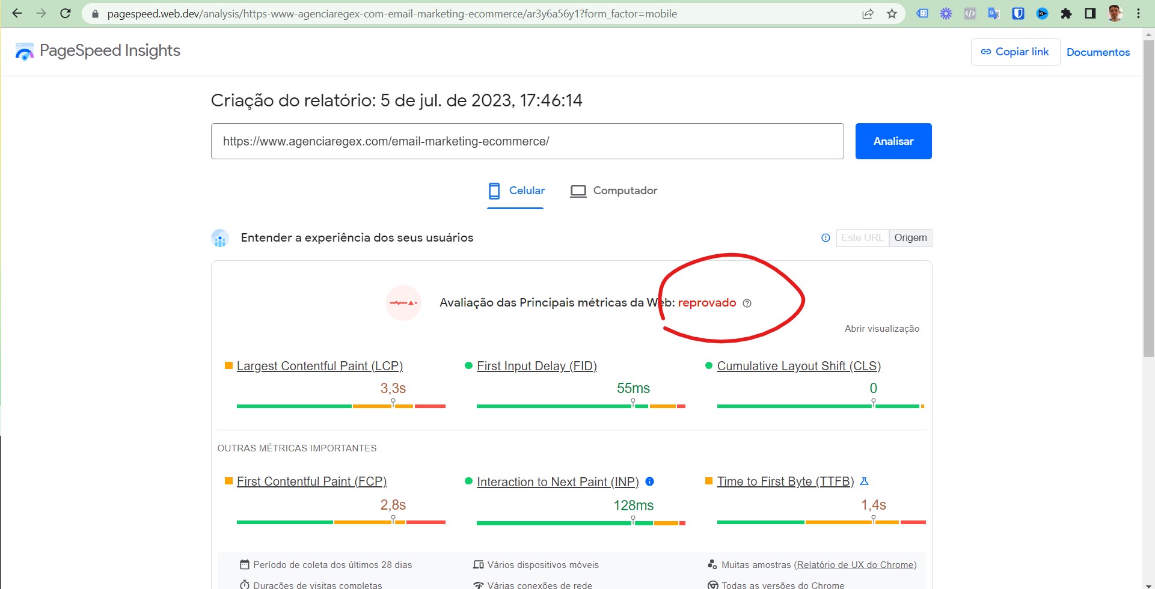Open the first blue extension icon
Image resolution: width=1155 pixels, height=589 pixels.
(x=922, y=13)
